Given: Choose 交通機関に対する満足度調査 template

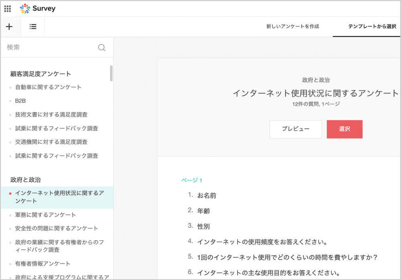Looking at the screenshot, I should [x=51, y=142].
